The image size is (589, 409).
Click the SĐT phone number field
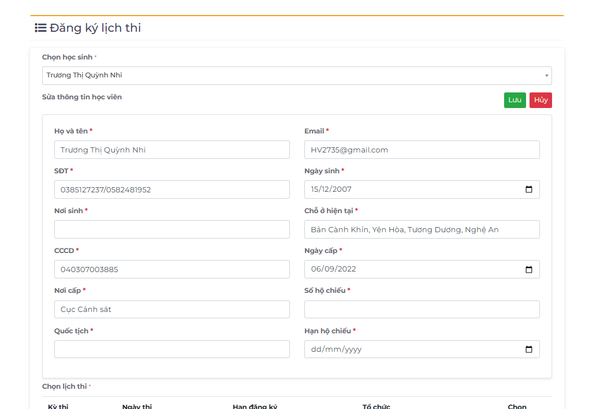[x=172, y=189]
